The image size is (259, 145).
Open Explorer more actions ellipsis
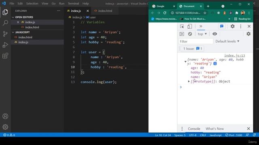click(58, 11)
